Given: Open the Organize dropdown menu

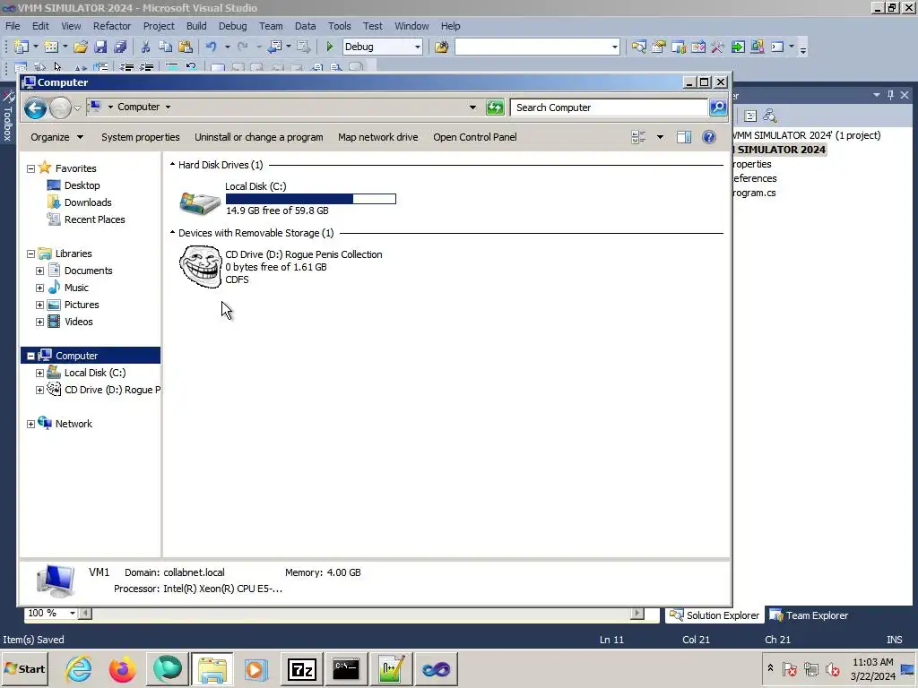Looking at the screenshot, I should tap(56, 137).
